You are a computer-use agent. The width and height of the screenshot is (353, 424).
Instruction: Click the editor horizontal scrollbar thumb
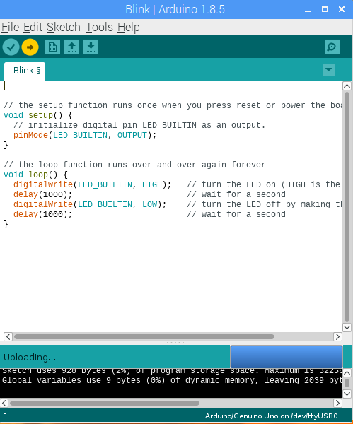144,336
